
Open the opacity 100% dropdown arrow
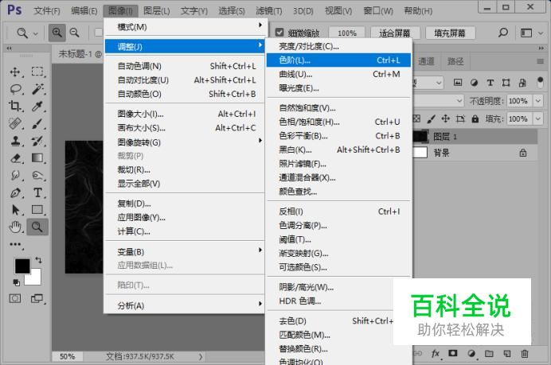coord(538,101)
